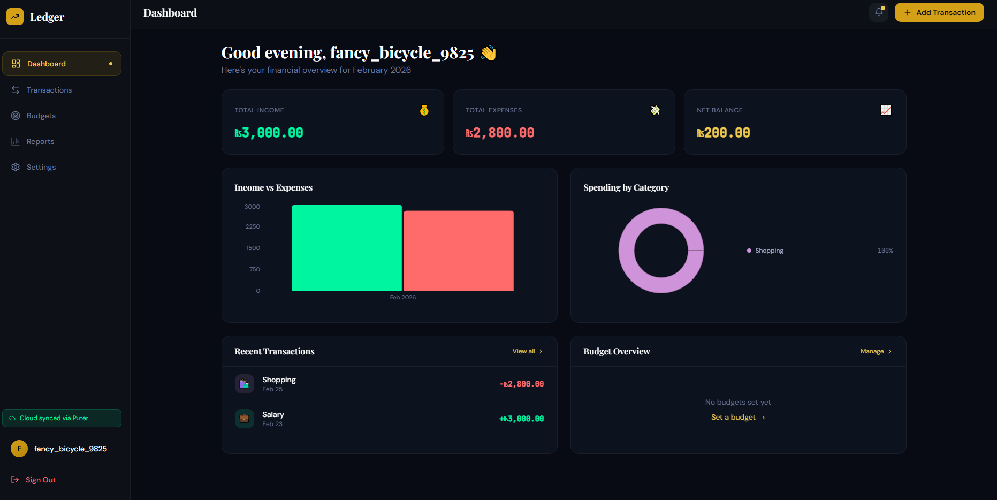The height and width of the screenshot is (500, 997).
Task: Click the Total Expenses amount ₨2,800.00
Action: tap(500, 133)
